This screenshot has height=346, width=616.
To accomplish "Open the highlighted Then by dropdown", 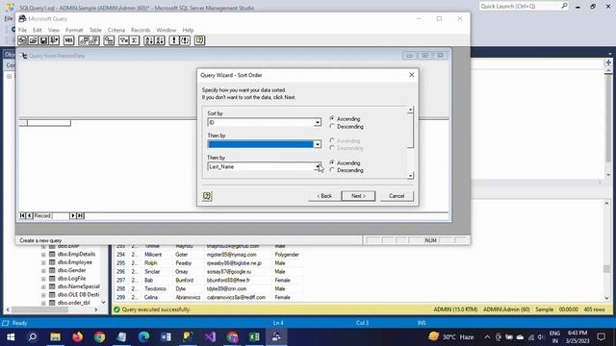I will (x=317, y=144).
